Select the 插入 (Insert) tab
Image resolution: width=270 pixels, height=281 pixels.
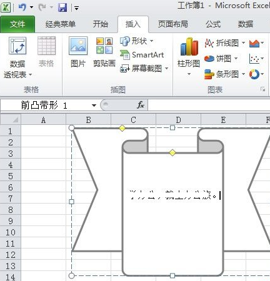point(133,24)
